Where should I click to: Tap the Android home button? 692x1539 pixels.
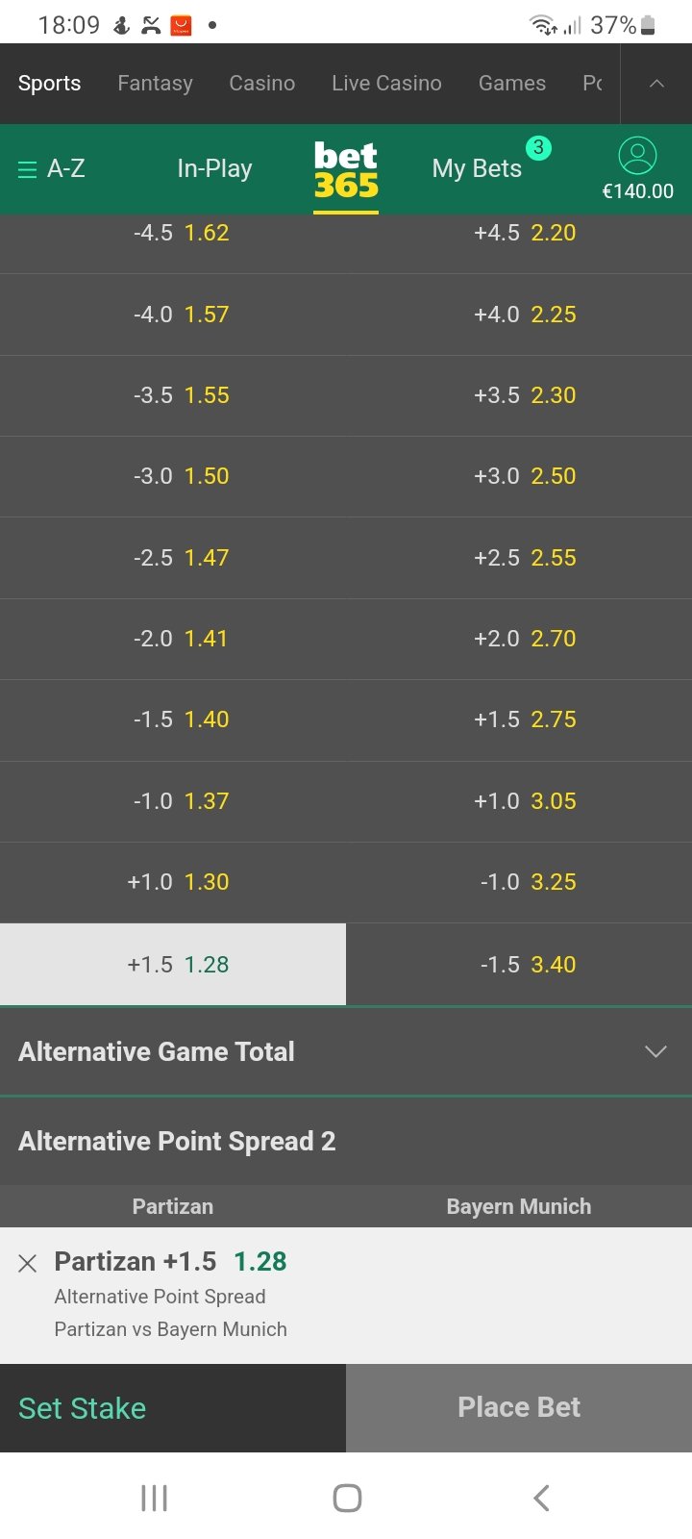click(347, 1498)
